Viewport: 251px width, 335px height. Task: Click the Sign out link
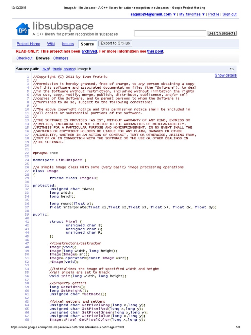coord(229,14)
